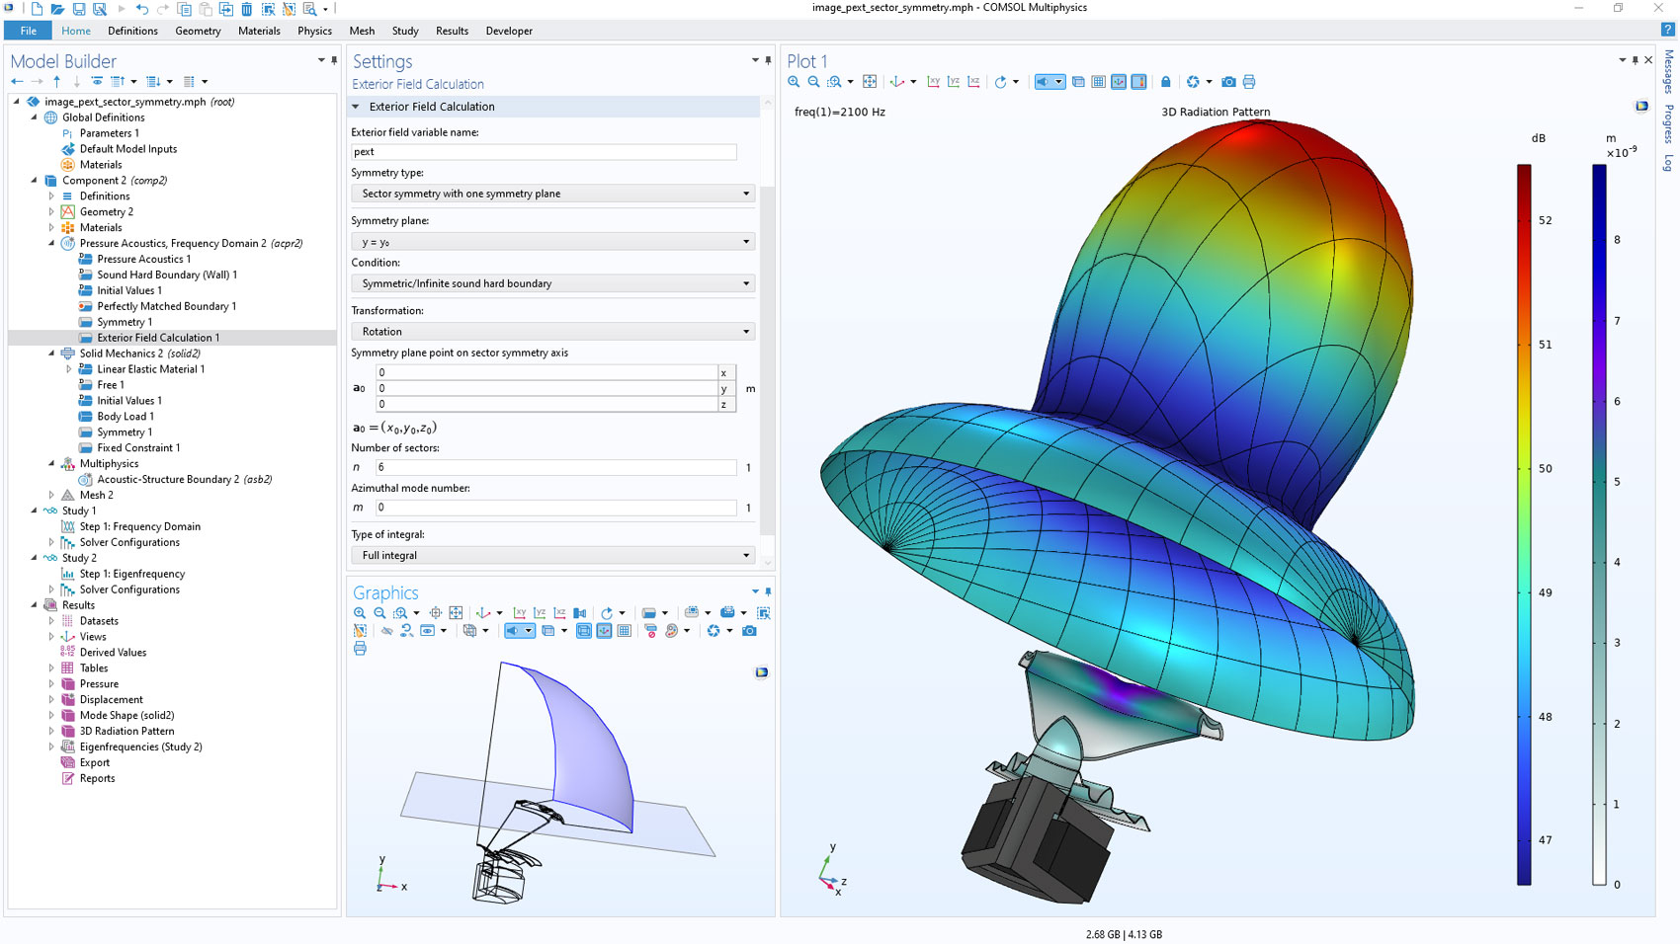Click the print icon in the Graphics window

click(x=360, y=649)
